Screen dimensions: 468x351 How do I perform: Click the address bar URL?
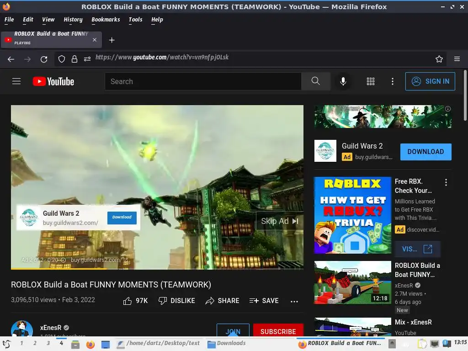click(162, 57)
